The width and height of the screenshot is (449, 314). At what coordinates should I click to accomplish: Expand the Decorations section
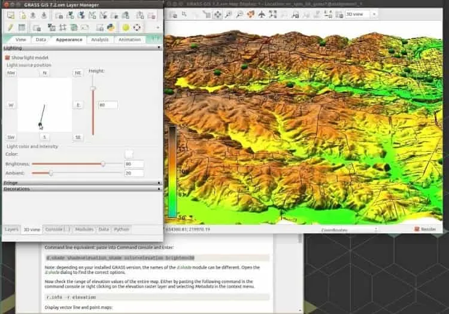coord(82,189)
